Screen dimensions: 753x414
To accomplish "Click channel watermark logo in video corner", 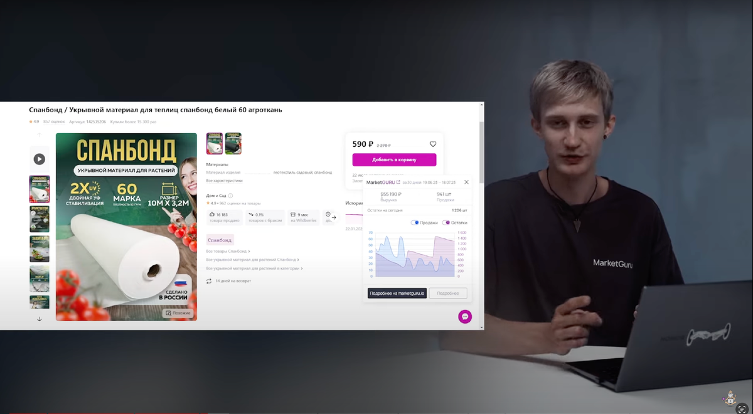I will tap(730, 397).
